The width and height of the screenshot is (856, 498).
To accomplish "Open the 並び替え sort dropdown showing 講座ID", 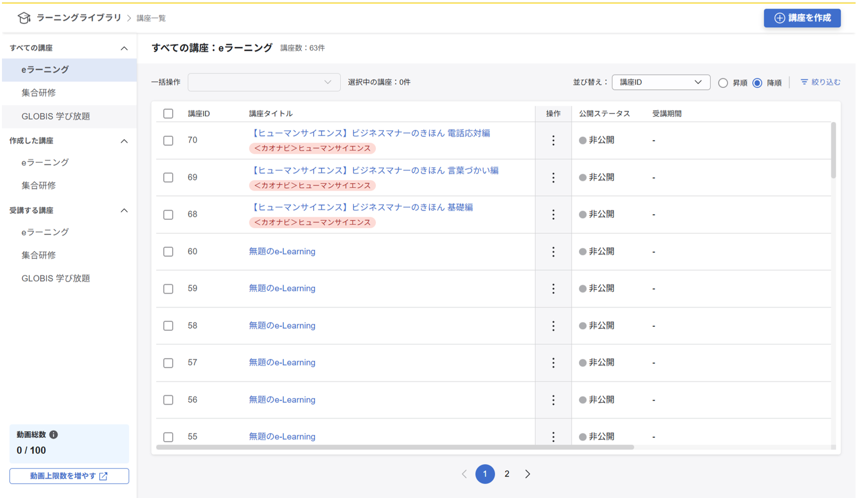I will tap(661, 82).
